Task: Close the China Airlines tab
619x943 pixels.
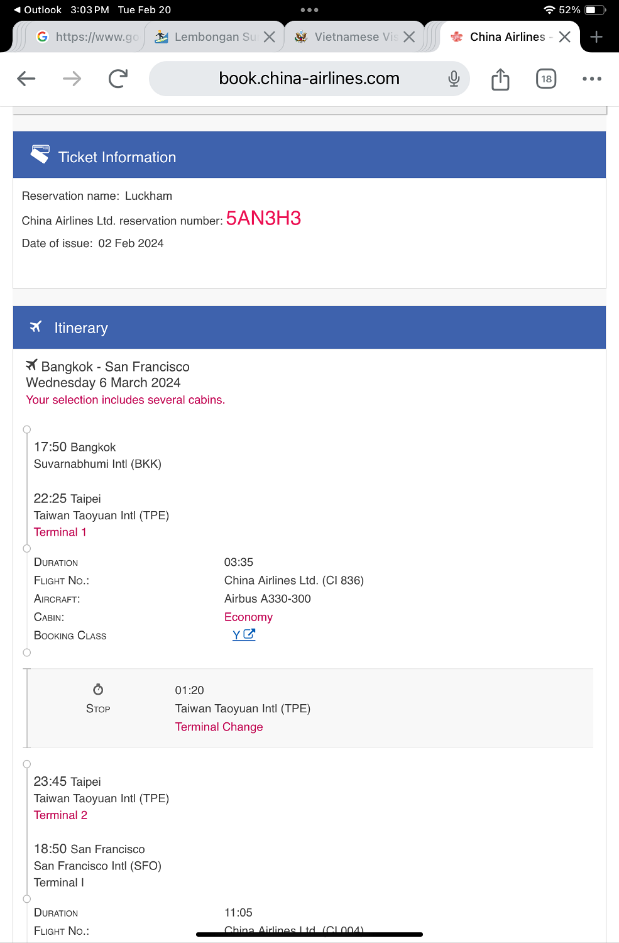Action: [565, 37]
